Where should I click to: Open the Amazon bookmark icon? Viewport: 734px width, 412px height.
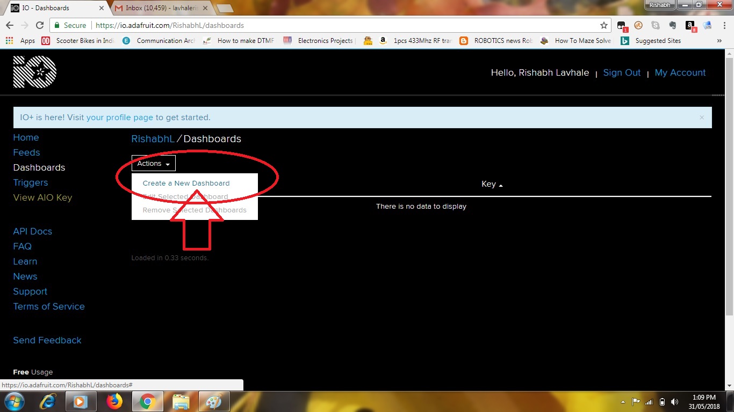point(383,41)
